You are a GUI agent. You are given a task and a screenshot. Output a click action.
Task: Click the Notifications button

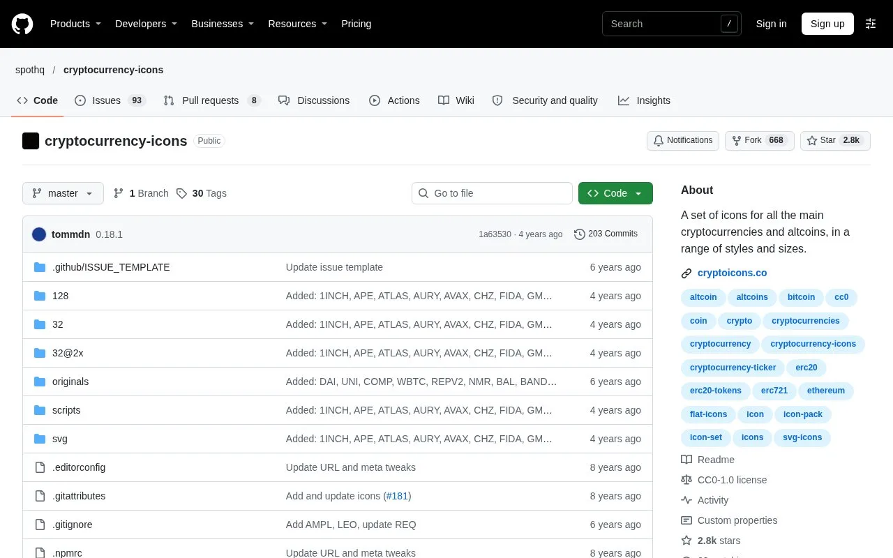point(683,140)
